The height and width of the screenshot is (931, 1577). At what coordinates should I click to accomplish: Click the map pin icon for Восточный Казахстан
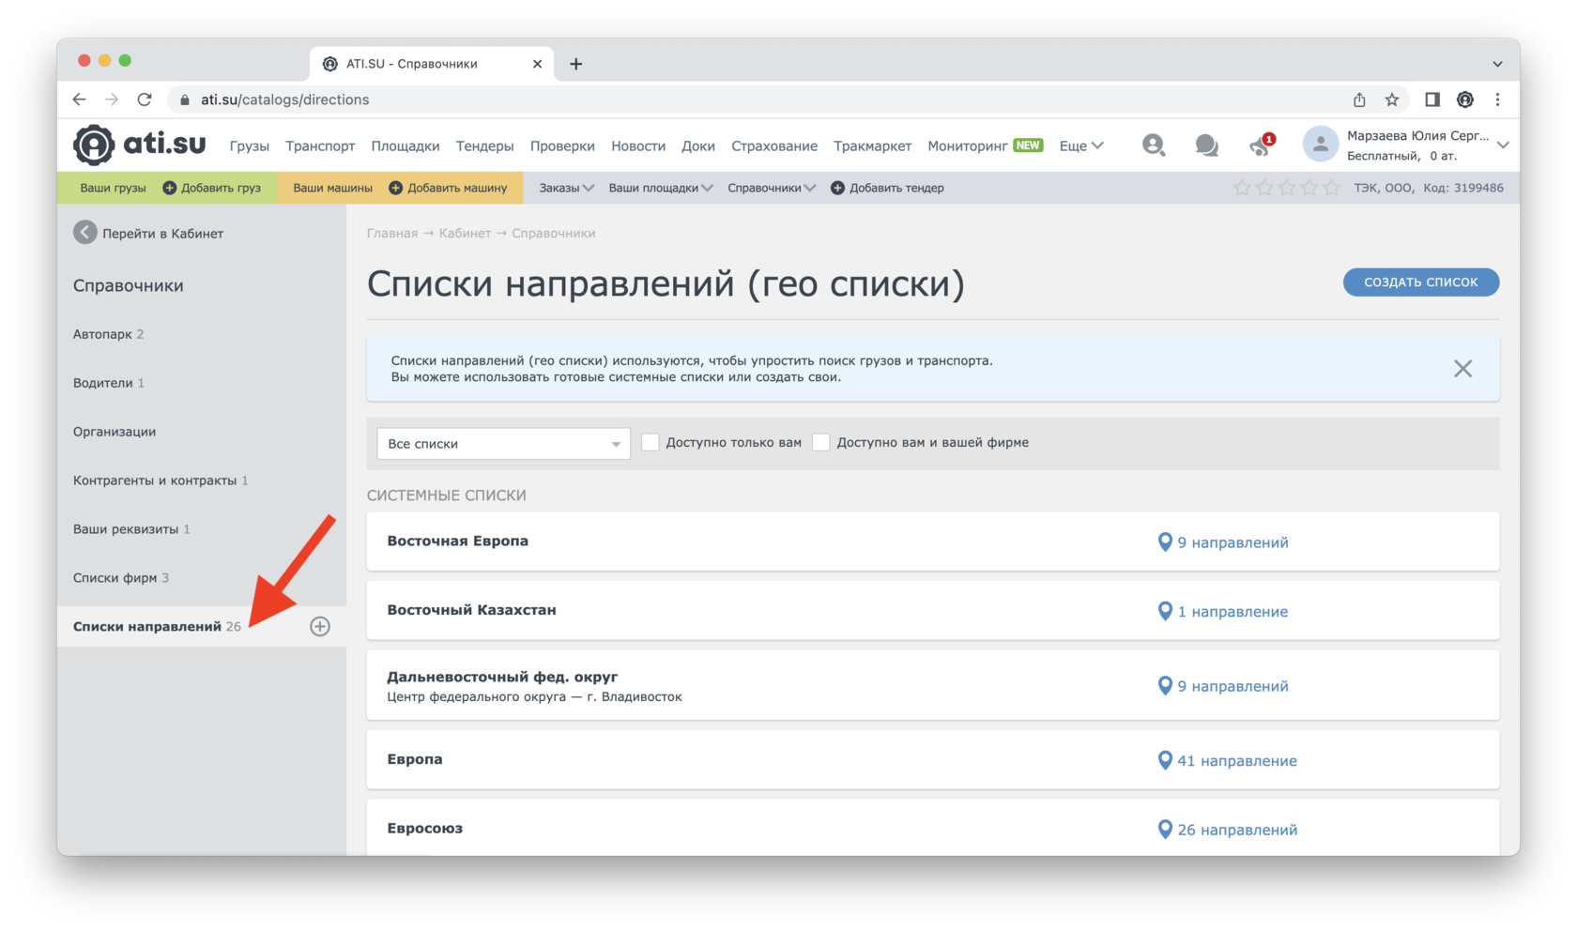pos(1165,611)
